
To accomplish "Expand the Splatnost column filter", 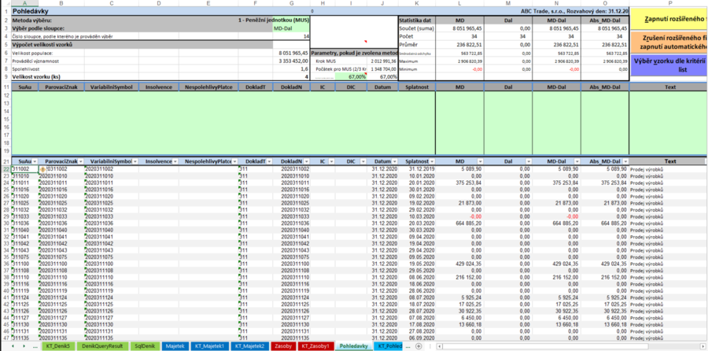I will click(433, 161).
